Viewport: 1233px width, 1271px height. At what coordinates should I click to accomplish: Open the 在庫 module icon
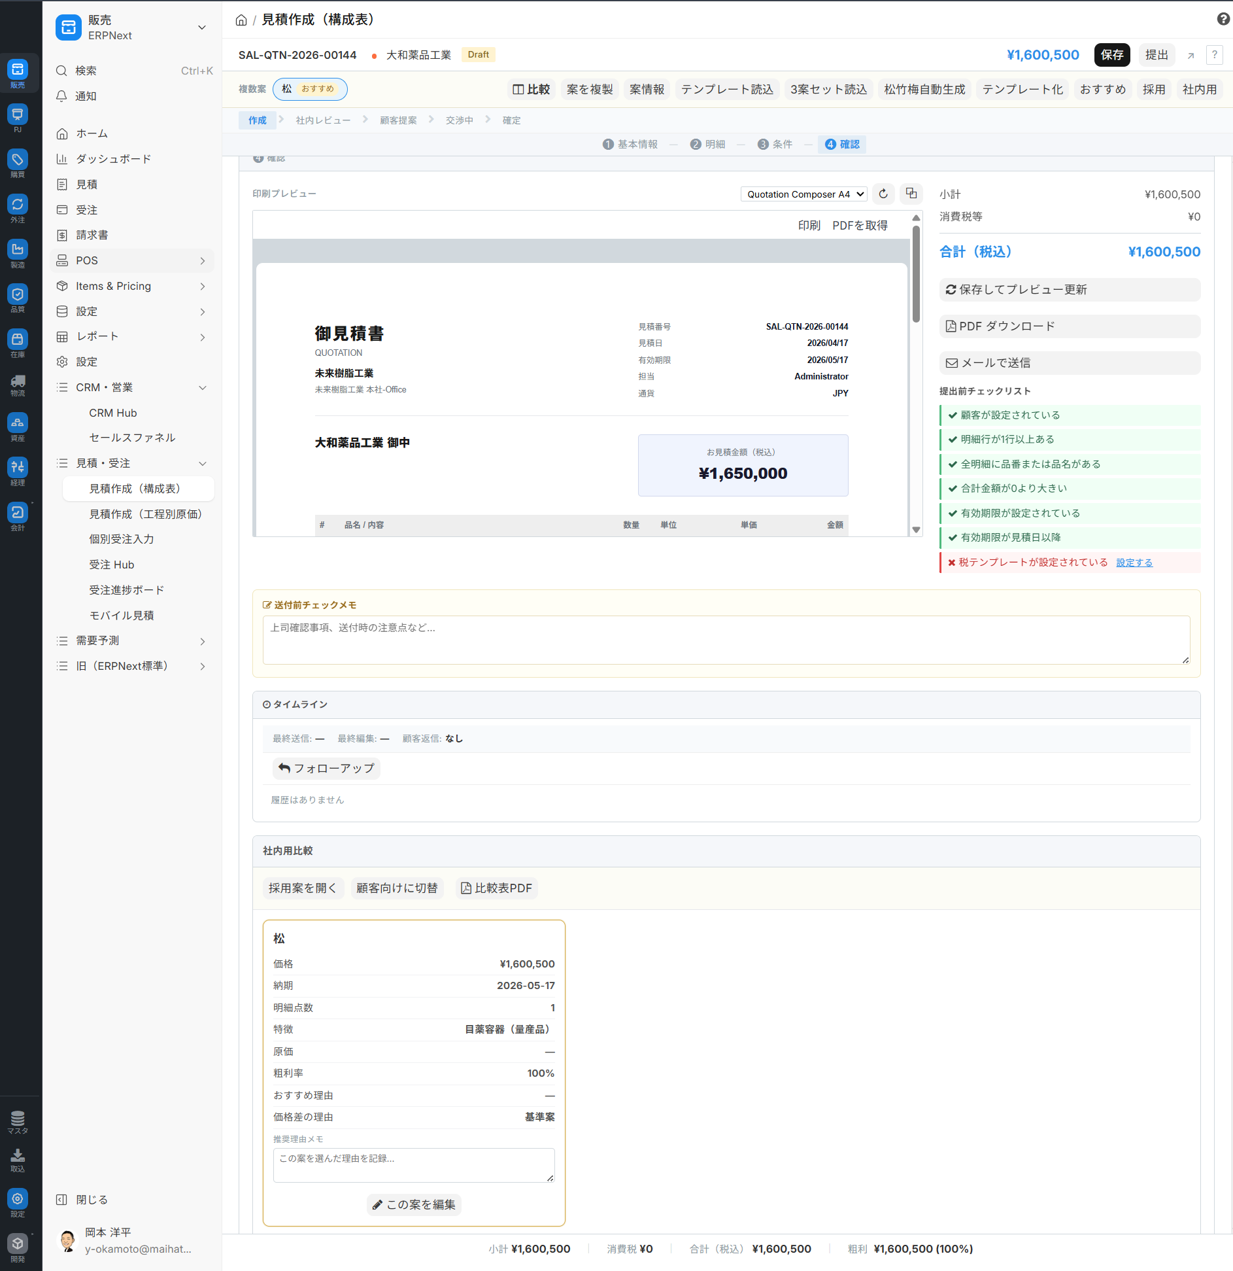point(18,343)
